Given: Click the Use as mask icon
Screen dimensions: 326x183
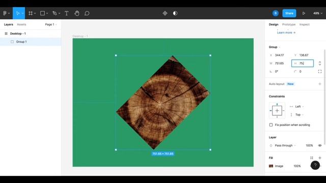Looking at the screenshot, I should [175, 13].
